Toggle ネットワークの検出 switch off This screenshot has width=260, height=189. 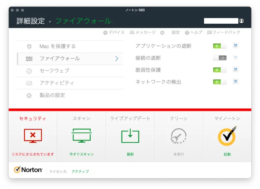tap(220, 82)
